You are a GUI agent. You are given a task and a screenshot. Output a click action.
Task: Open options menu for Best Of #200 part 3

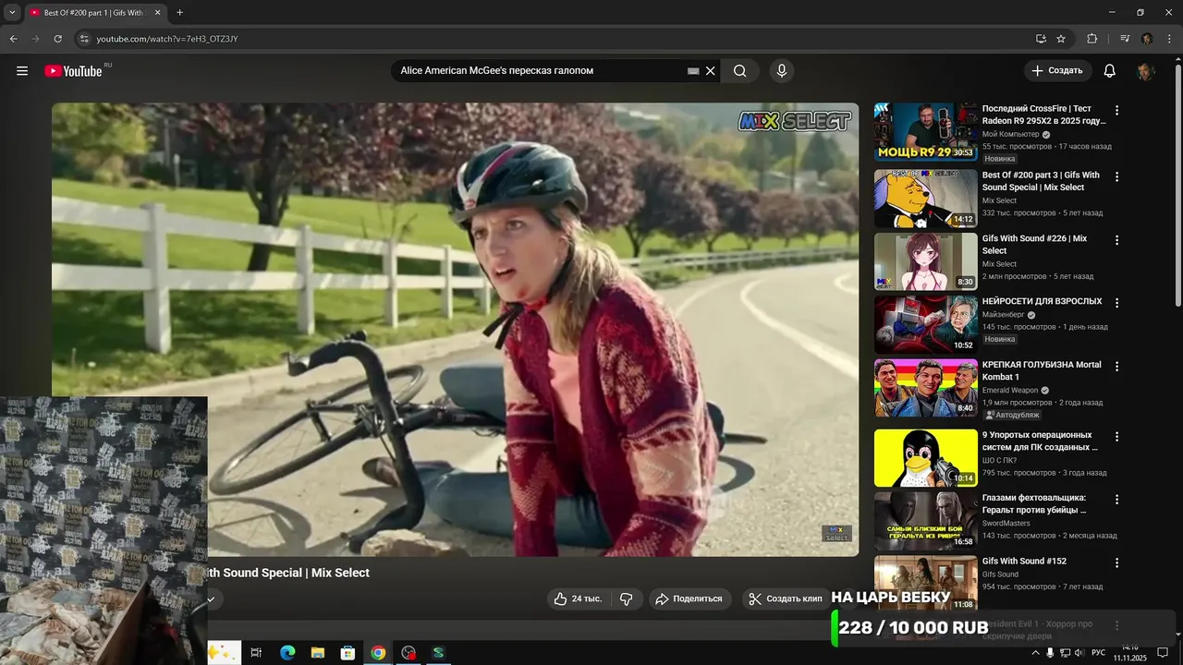pos(1116,176)
